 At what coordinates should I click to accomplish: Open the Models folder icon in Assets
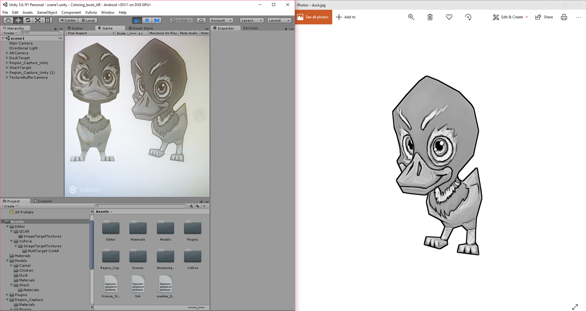pos(165,228)
